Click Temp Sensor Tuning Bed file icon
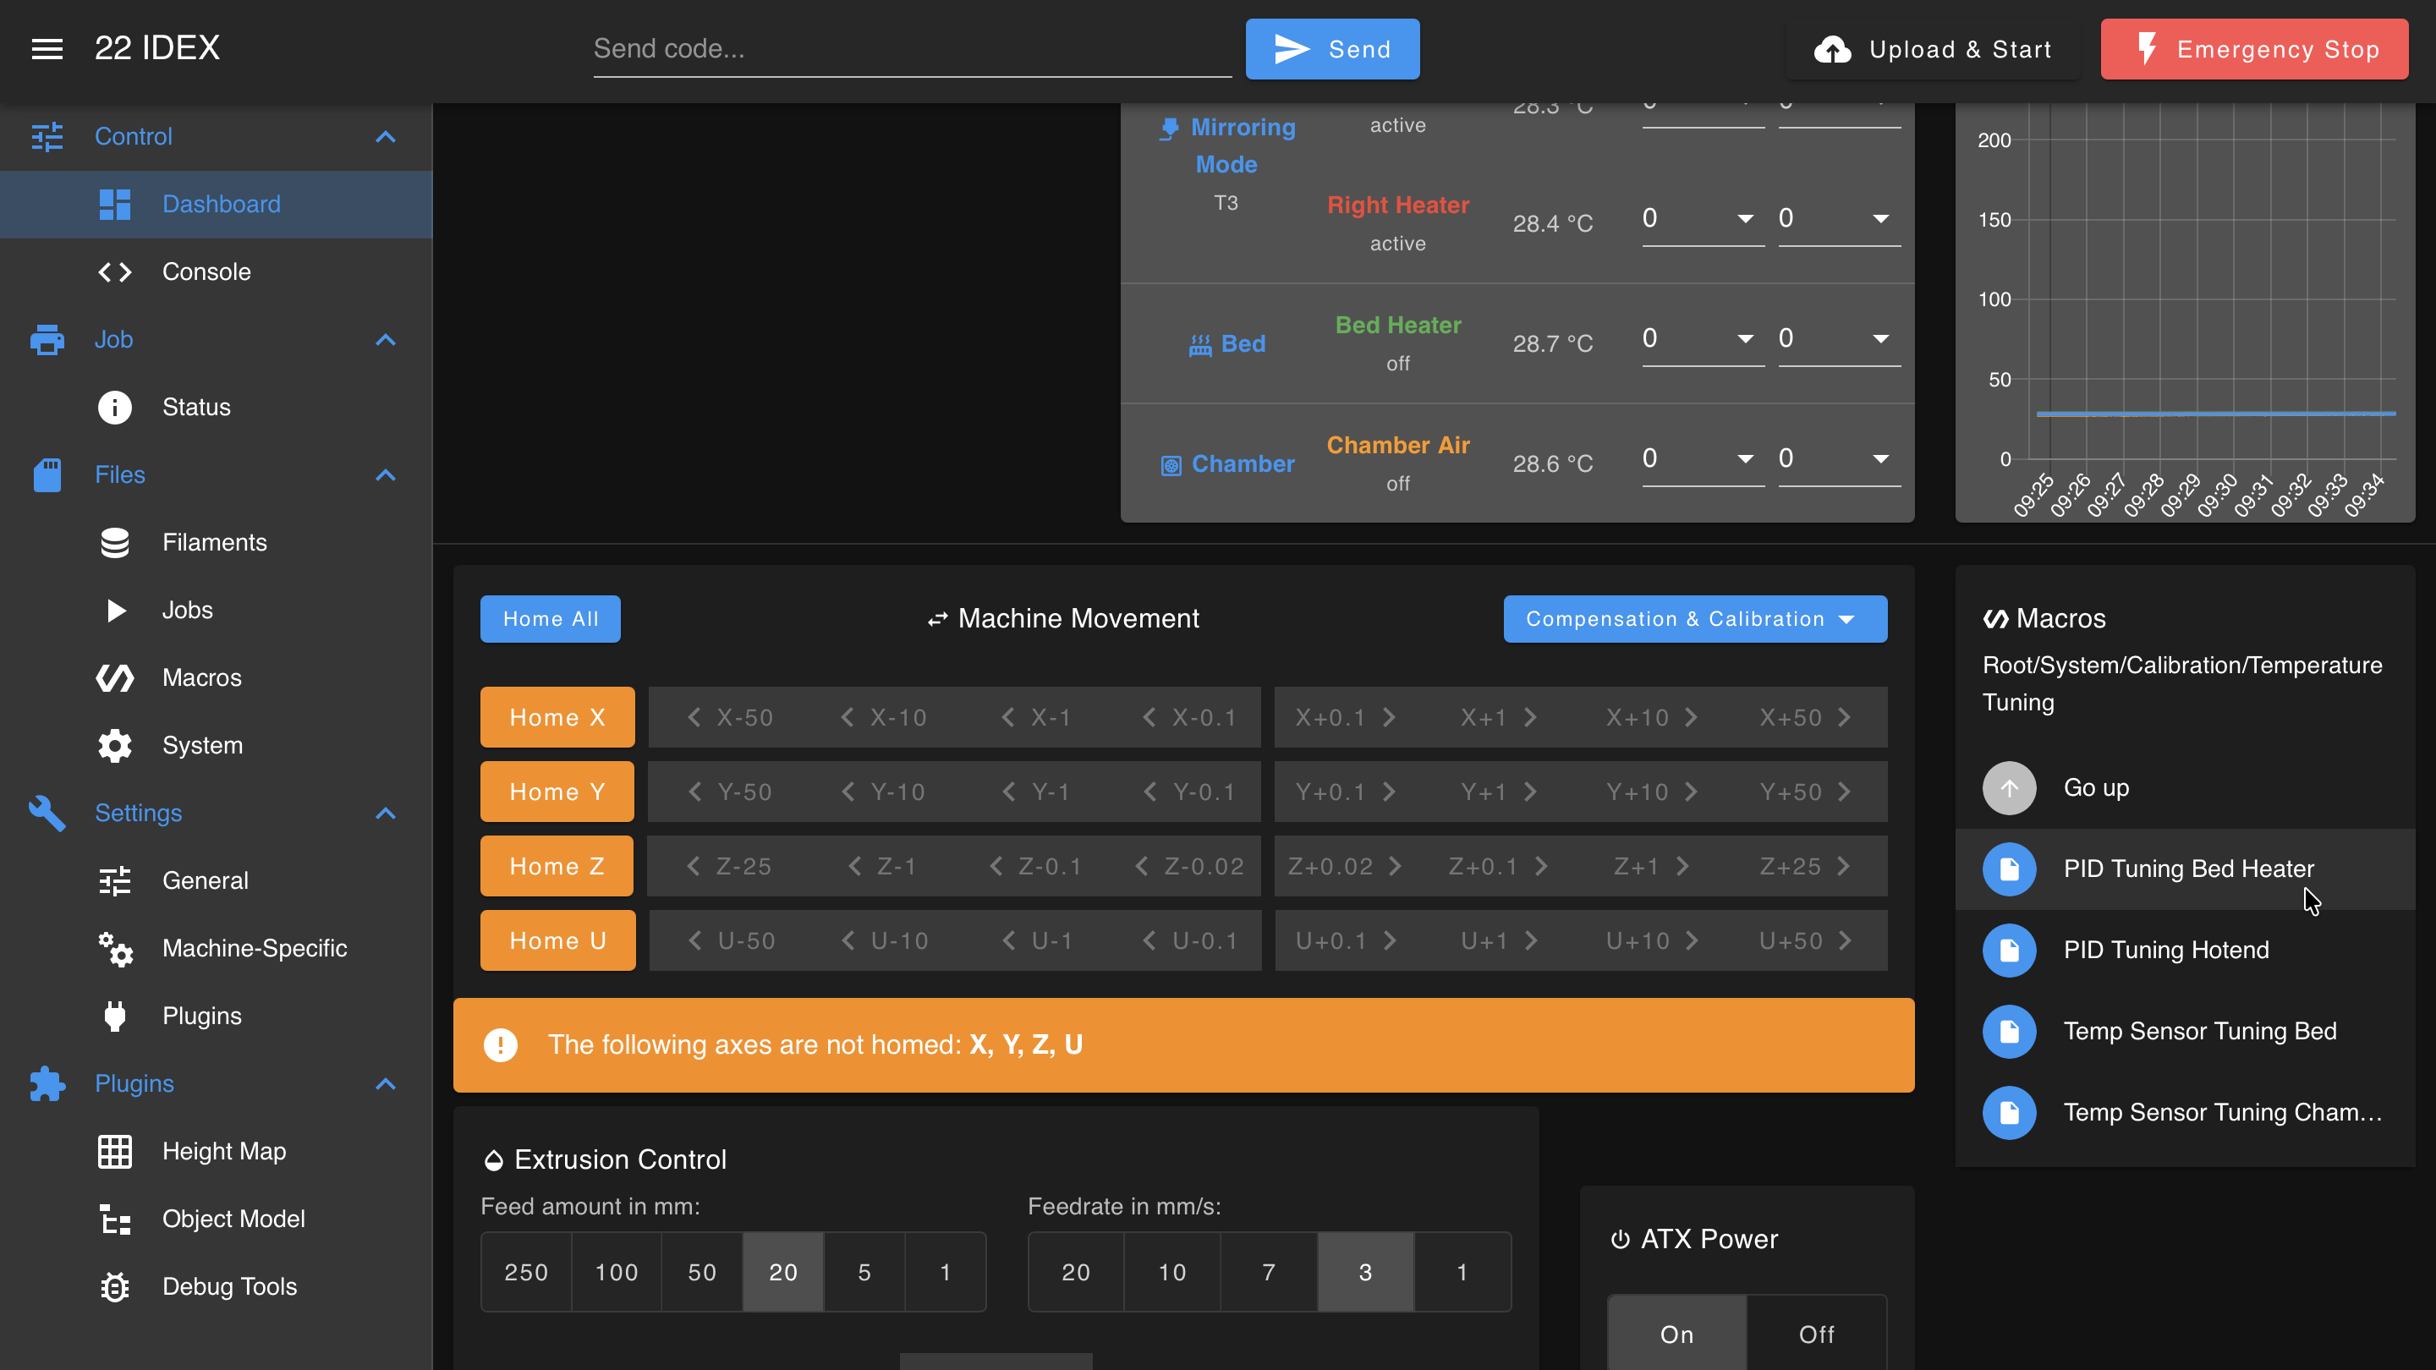 pos(2010,1032)
